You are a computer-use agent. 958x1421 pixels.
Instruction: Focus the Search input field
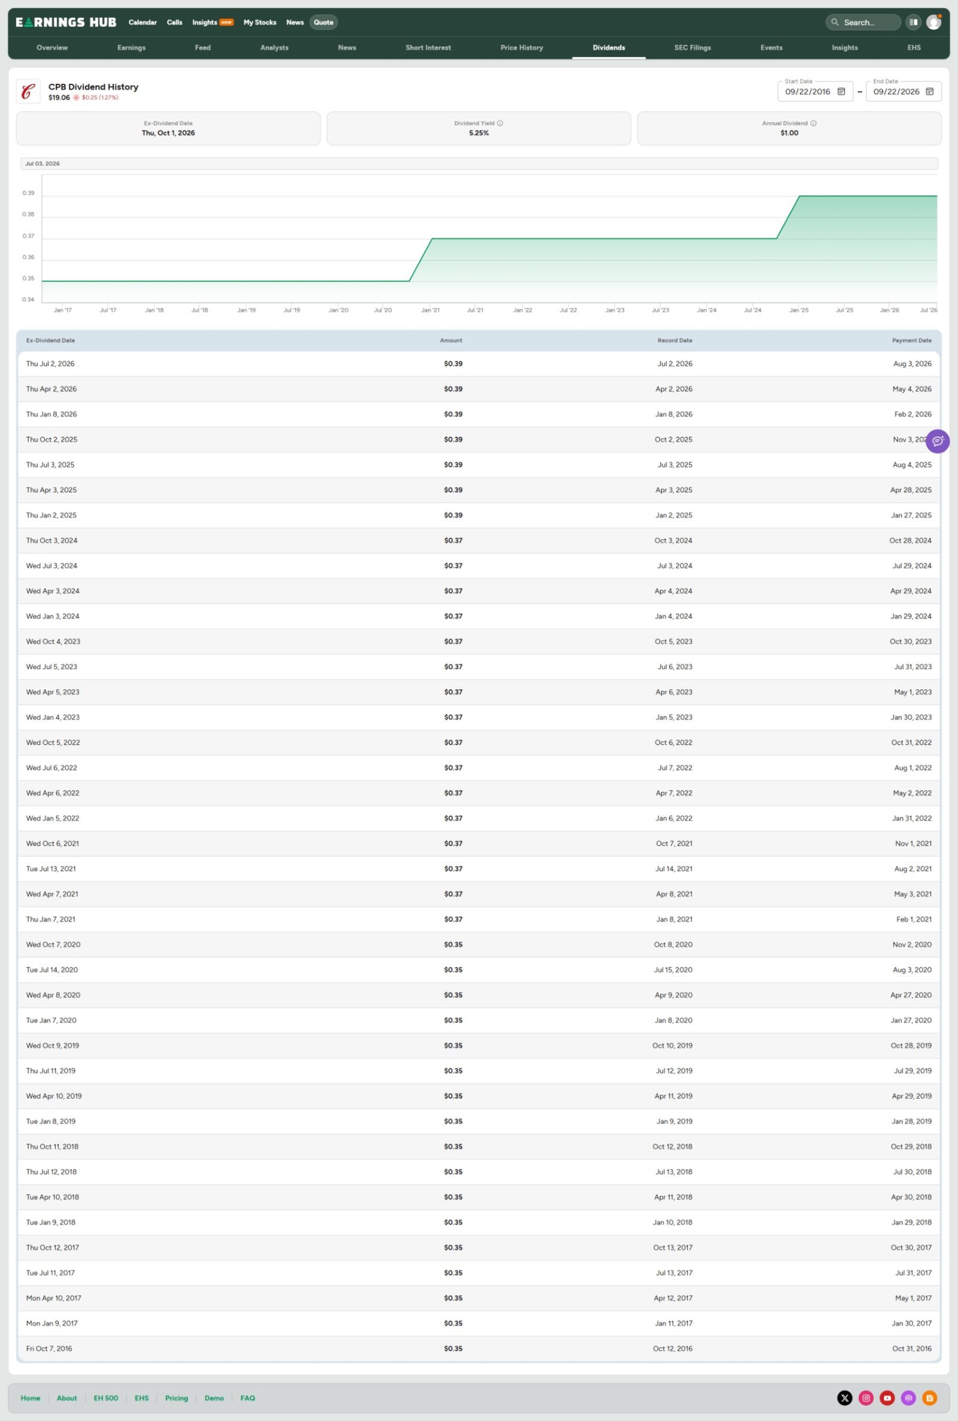click(x=863, y=23)
